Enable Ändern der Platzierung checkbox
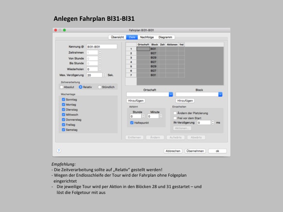Image resolution: width=283 pixels, height=212 pixels. point(175,113)
